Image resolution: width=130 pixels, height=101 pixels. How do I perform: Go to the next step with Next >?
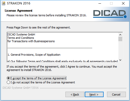point(94,95)
